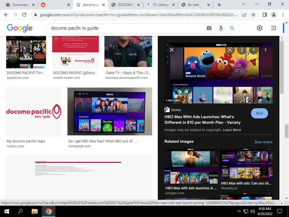Open the HBO Max With Ads article title
Screen dimensions: 289x217
coord(203,120)
